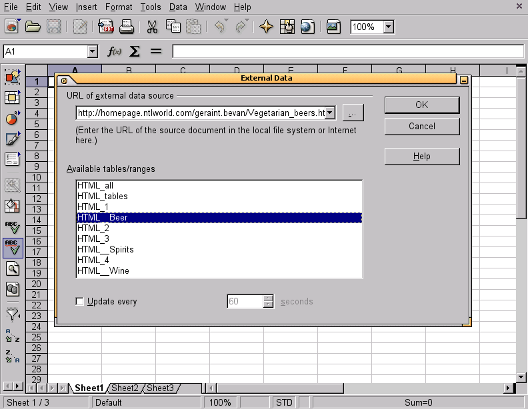Click the Show Draw Functions icon
The image size is (528, 409).
click(x=13, y=139)
